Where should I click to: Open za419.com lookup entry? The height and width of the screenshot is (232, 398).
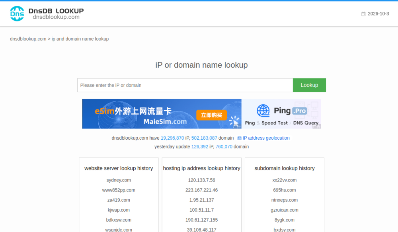(x=119, y=200)
